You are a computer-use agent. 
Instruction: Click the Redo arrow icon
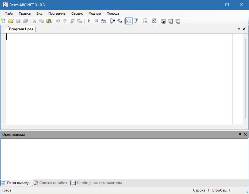click(x=65, y=21)
